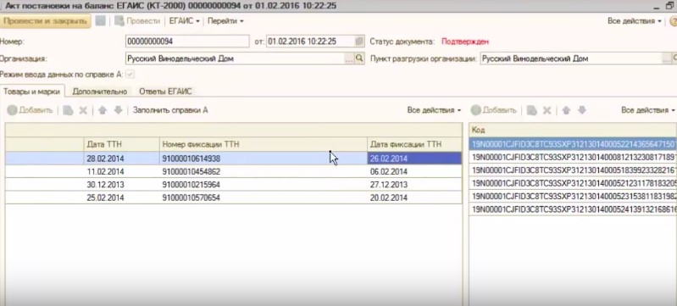Click magnifier icon beside Организация field
The width and height of the screenshot is (677, 306).
tap(359, 58)
